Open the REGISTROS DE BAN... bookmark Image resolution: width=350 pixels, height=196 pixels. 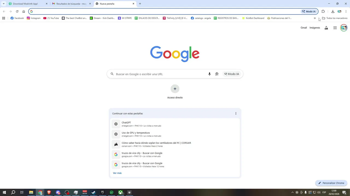[226, 18]
